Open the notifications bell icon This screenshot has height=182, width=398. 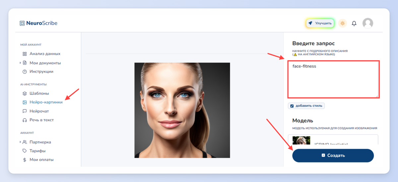pos(354,23)
